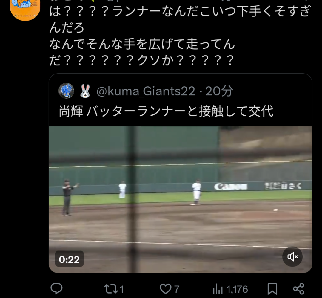
Task: Open quoted author's round baseball avatar
Action: coord(66,91)
